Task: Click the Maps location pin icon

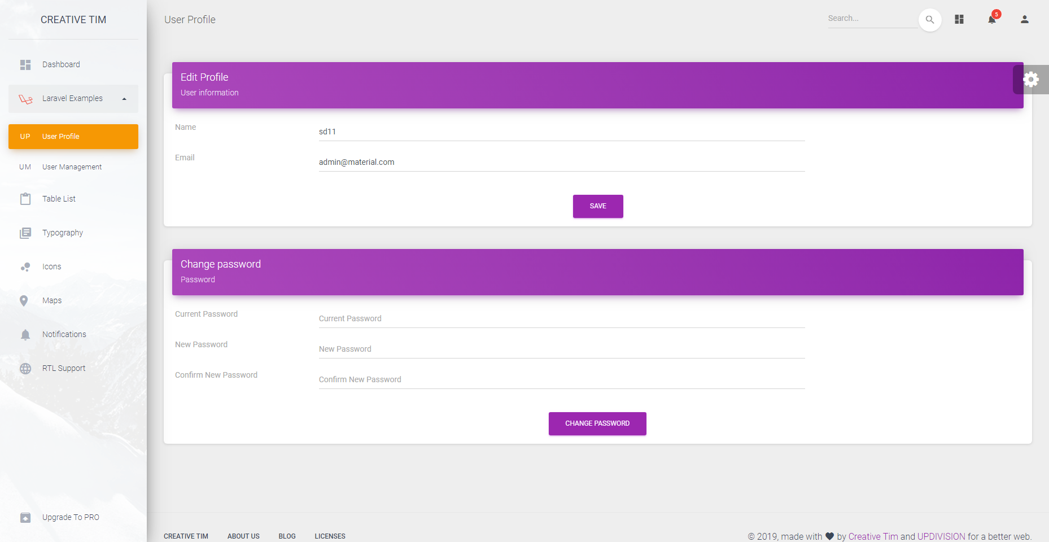Action: 24,300
